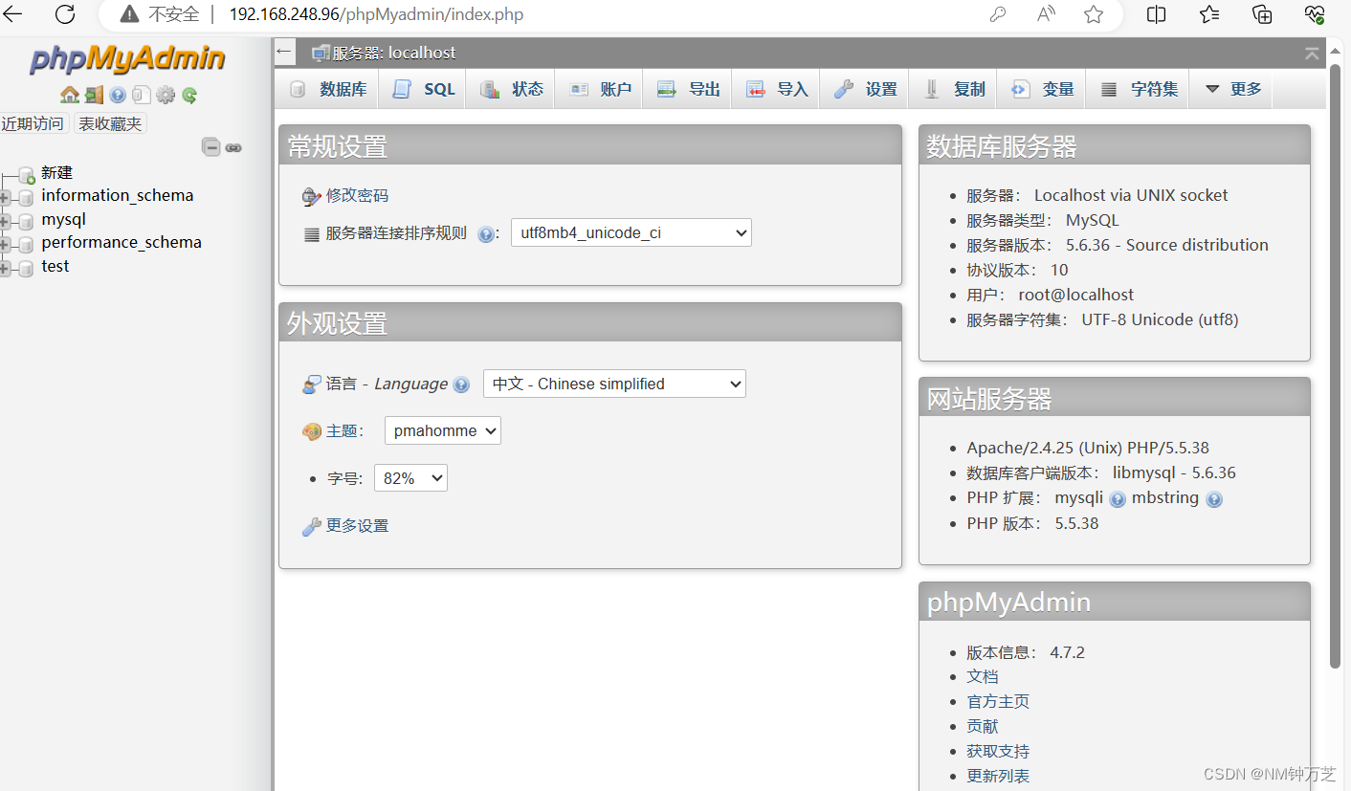This screenshot has height=791, width=1351.
Task: Open saved password key icon in address bar
Action: (x=997, y=14)
